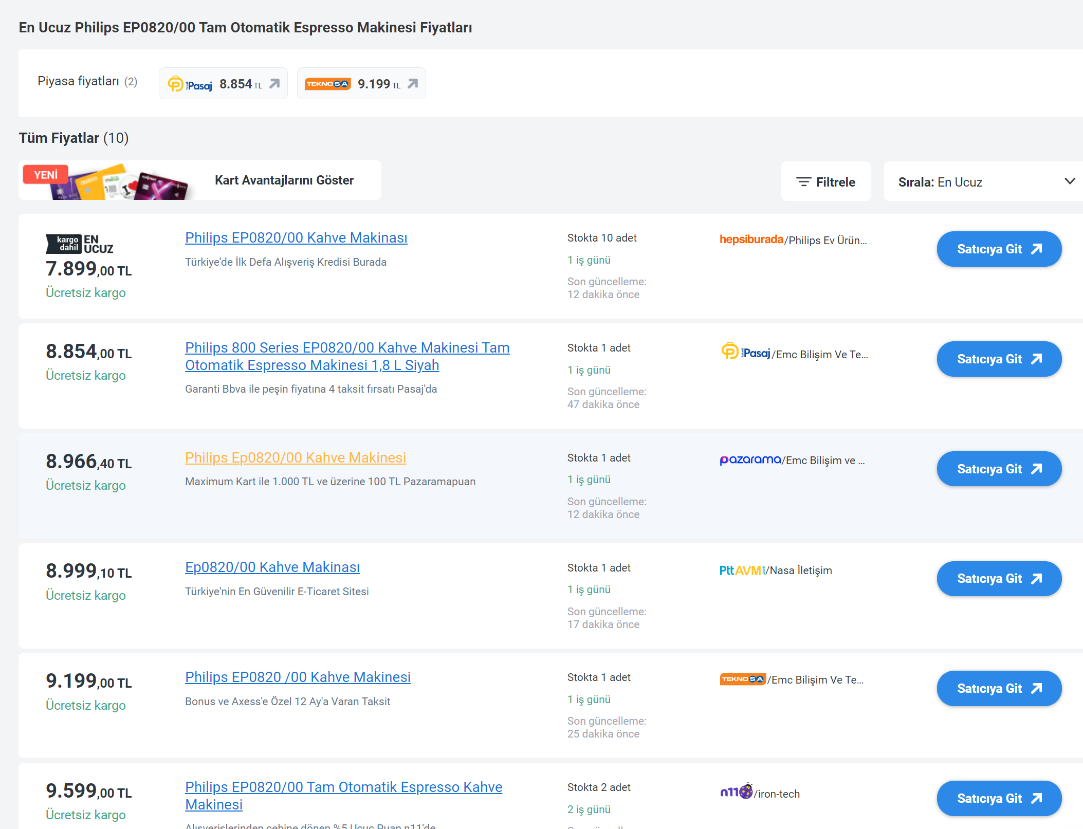Click the 7.899,00 TL price
This screenshot has width=1083, height=829.
coord(89,269)
